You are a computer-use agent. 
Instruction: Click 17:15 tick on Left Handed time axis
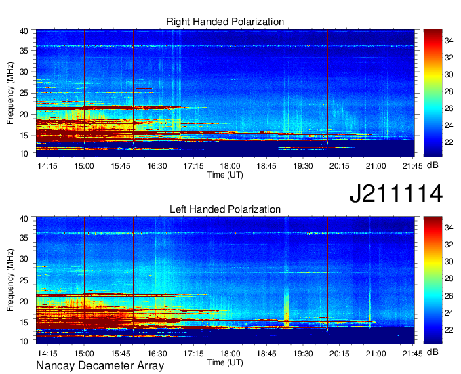click(193, 354)
